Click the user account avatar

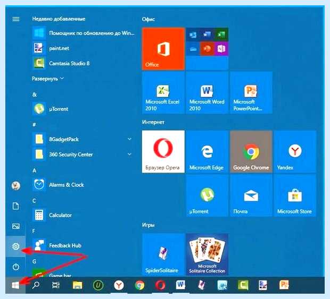click(15, 186)
